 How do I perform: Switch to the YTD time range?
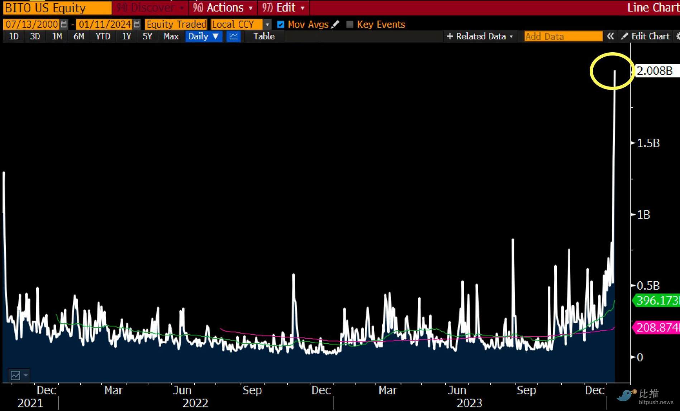103,36
